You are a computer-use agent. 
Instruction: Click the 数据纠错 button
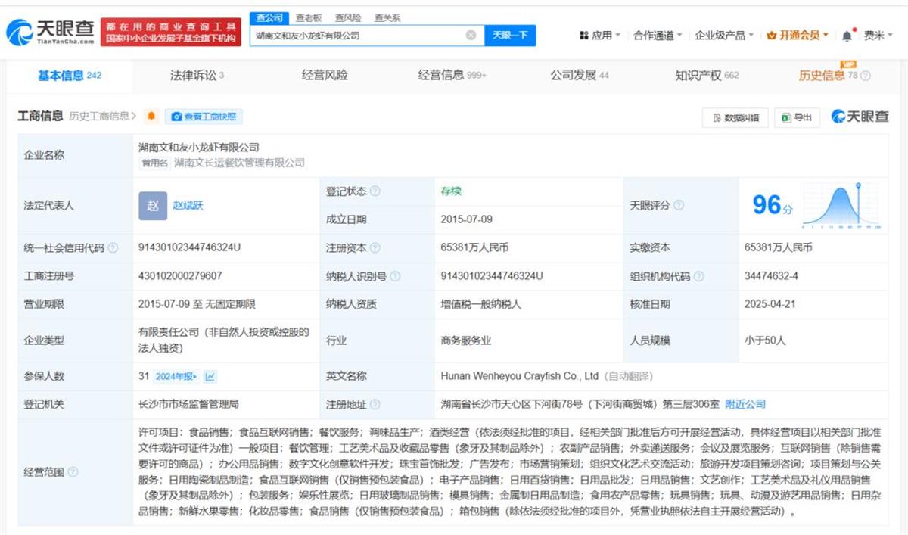pyautogui.click(x=735, y=117)
